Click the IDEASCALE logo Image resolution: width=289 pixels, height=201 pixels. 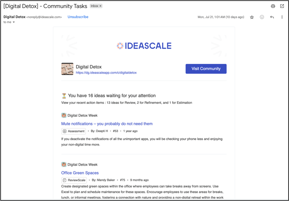[144, 46]
